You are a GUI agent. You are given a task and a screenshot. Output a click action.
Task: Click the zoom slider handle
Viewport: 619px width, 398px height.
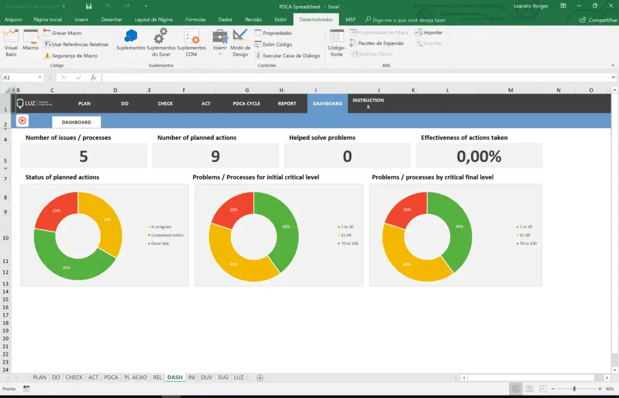tap(574, 388)
